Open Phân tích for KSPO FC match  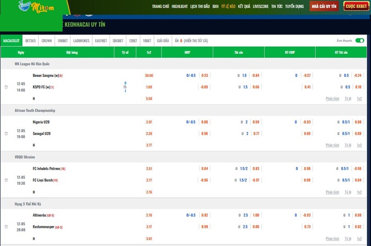pyautogui.click(x=333, y=99)
